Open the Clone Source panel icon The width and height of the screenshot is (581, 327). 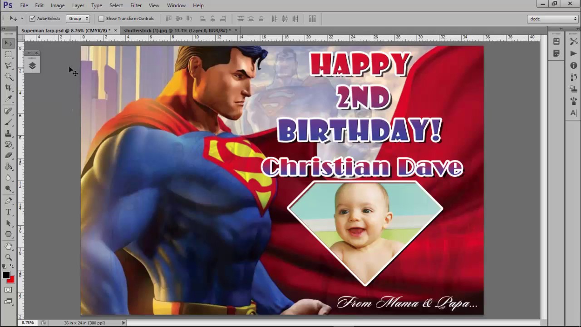[x=573, y=89]
